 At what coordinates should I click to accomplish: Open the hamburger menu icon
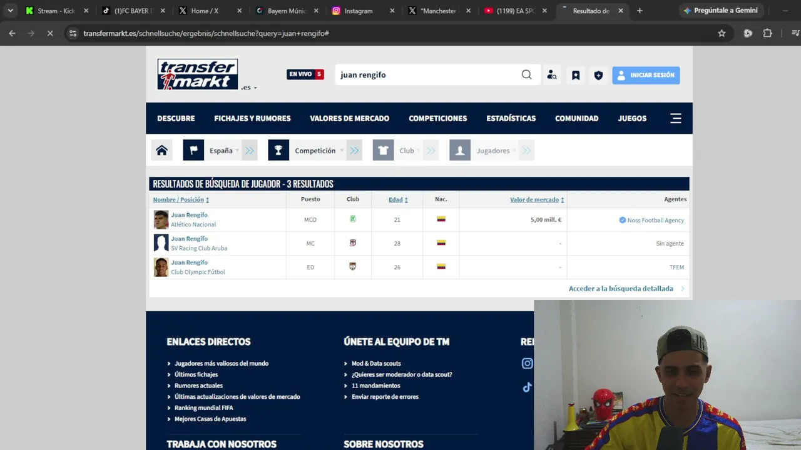point(675,118)
